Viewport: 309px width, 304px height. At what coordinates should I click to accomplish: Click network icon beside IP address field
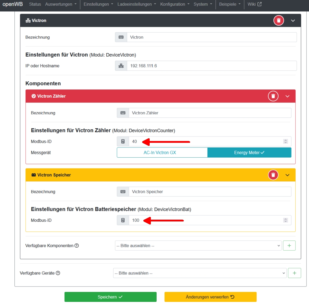pyautogui.click(x=121, y=66)
